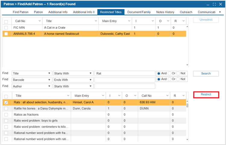This screenshot has width=226, height=145.
Task: Open the Call No column filter chevron
Action: (x=40, y=21)
